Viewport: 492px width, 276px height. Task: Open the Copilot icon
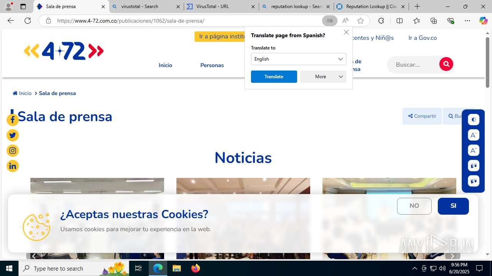[x=483, y=21]
